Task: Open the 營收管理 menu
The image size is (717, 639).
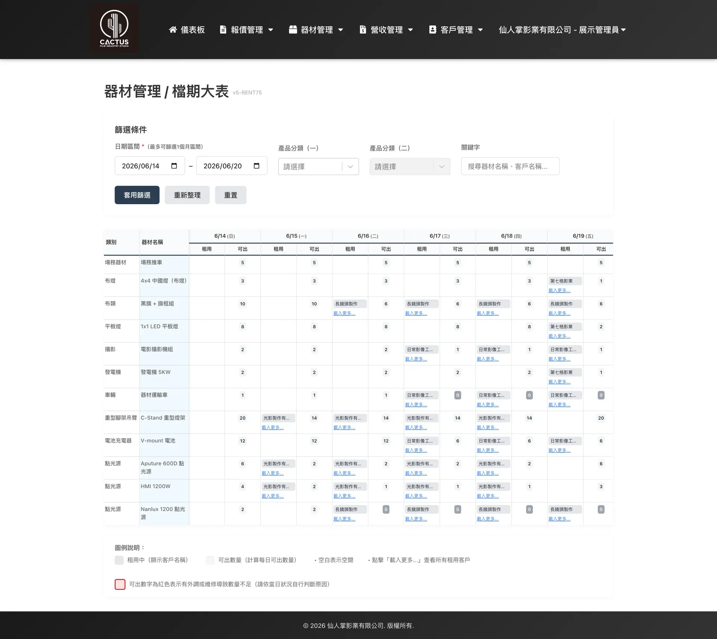Action: [386, 29]
